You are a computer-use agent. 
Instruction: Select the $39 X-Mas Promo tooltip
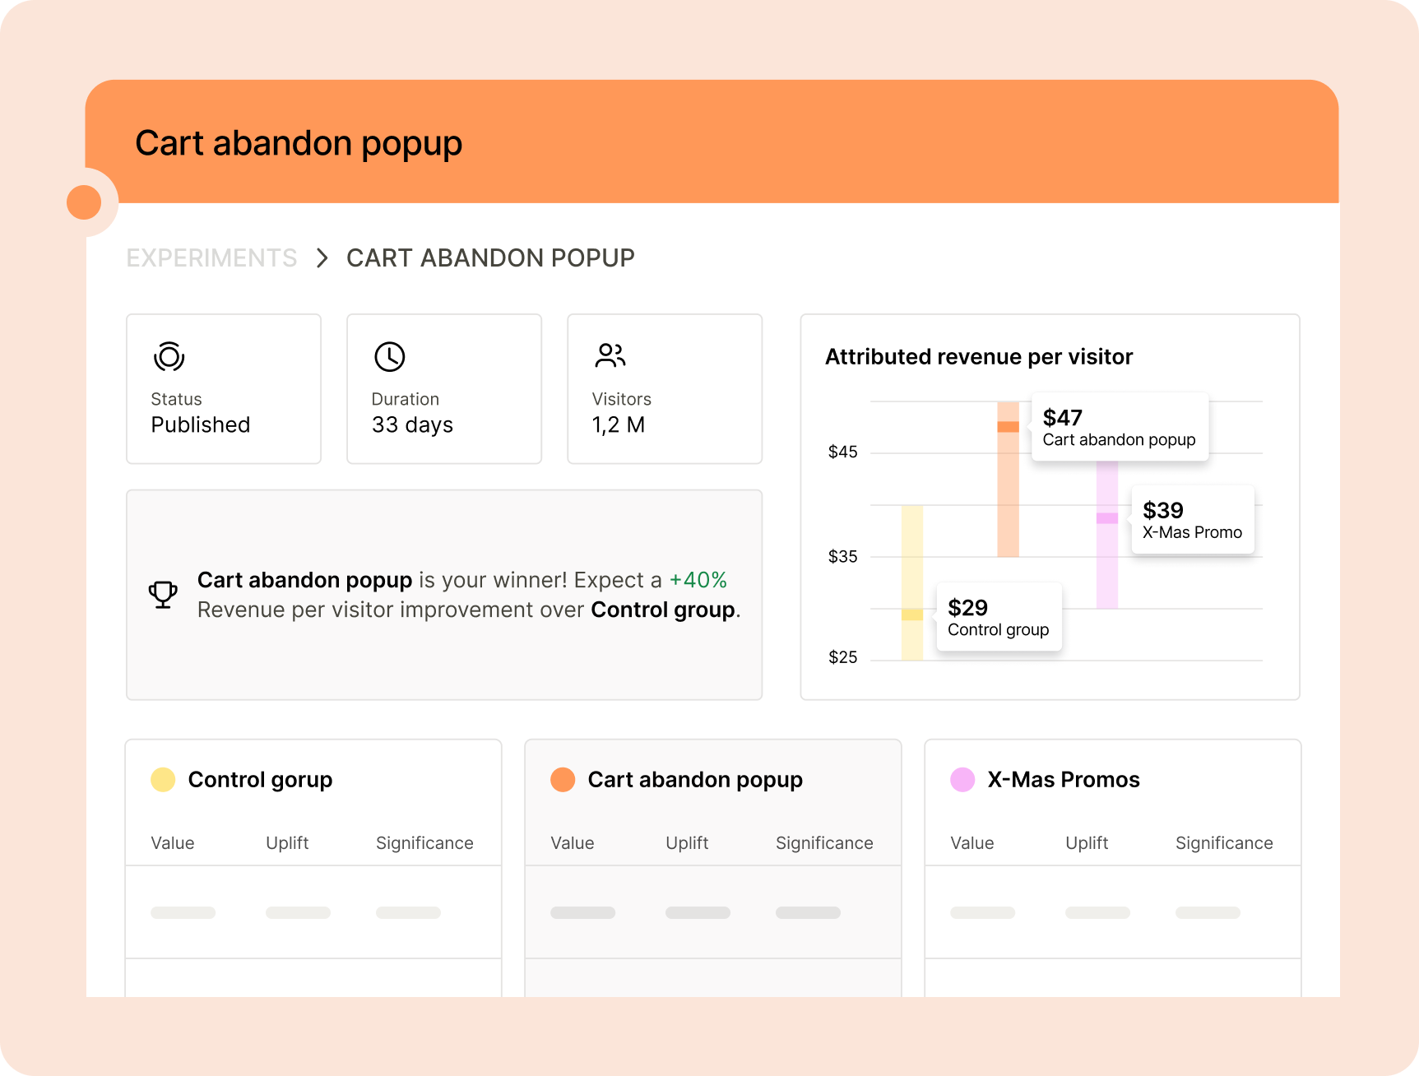click(1192, 520)
